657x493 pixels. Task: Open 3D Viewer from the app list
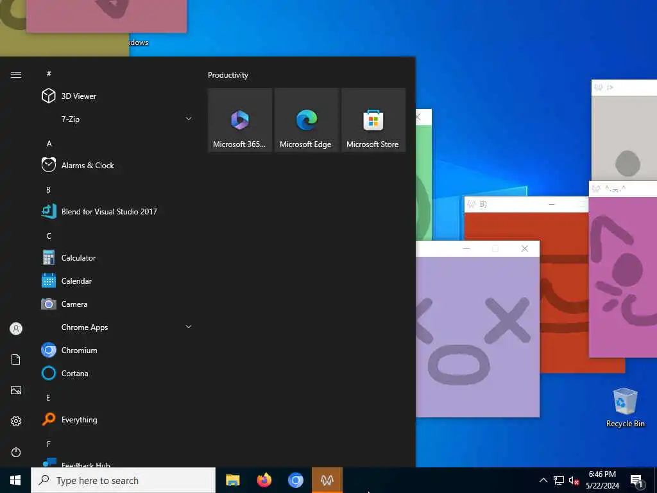(117, 96)
